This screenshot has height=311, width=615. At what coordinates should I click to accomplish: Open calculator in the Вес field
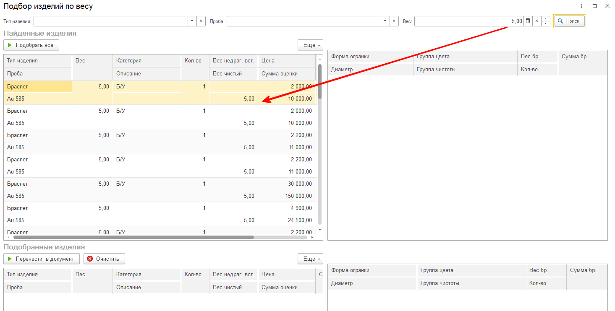point(528,21)
